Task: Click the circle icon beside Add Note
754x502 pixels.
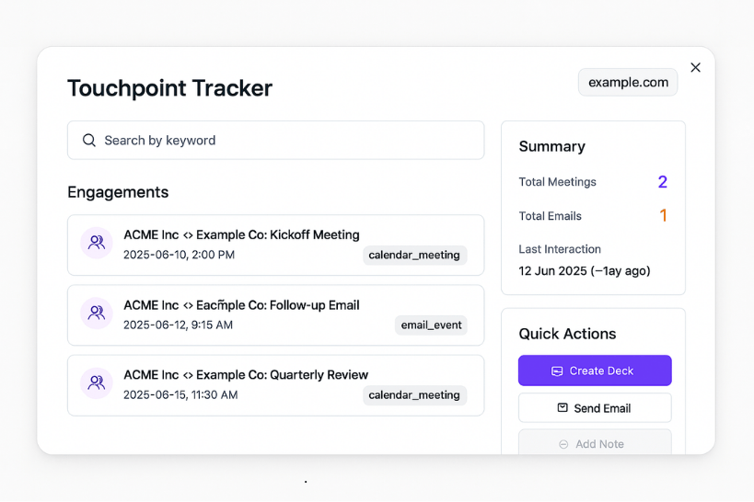Action: 563,444
